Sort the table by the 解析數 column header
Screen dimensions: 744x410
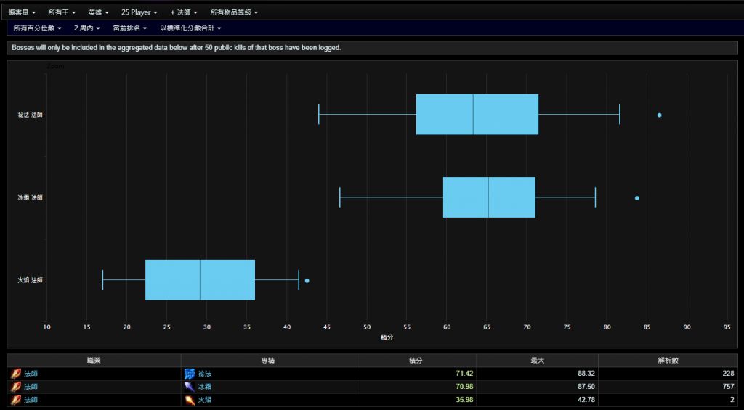click(x=667, y=360)
